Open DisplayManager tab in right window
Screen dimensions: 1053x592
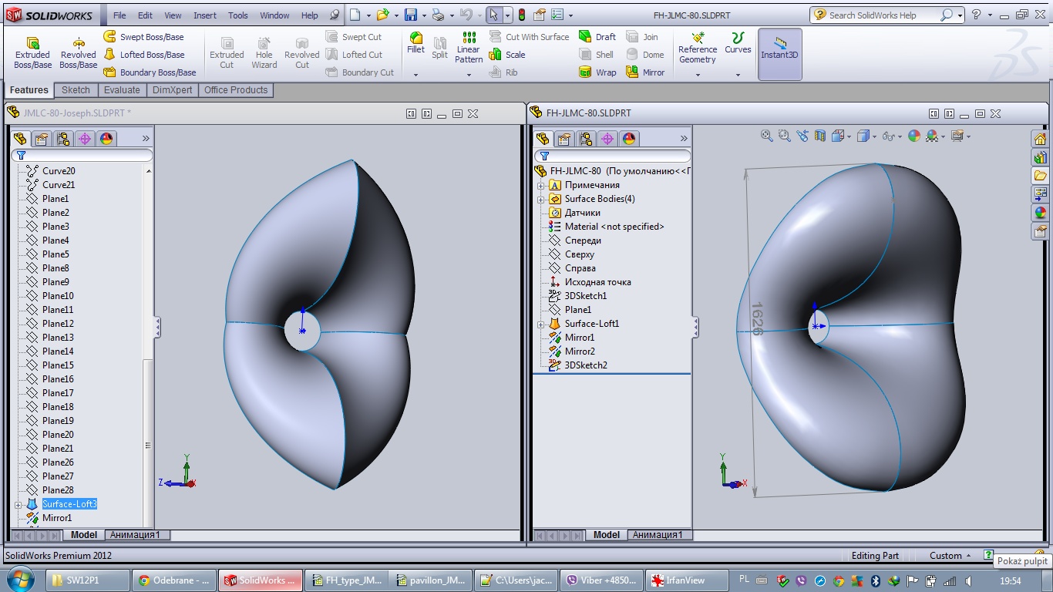click(629, 139)
